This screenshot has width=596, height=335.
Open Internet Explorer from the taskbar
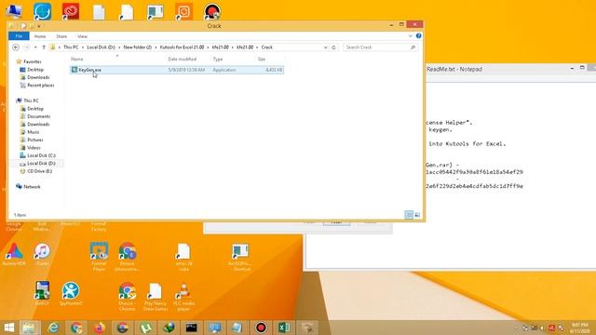click(53, 328)
